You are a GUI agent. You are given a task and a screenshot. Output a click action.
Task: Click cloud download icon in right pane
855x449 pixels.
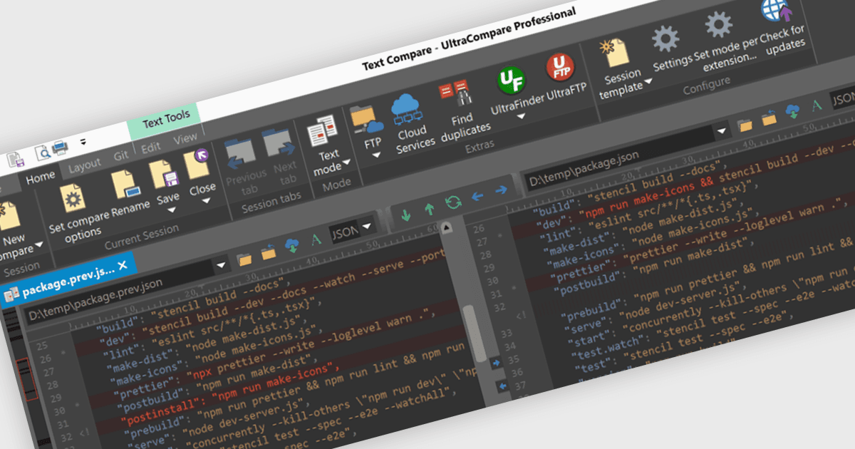pos(792,111)
